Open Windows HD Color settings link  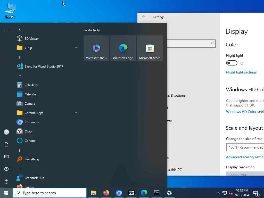pos(245,112)
